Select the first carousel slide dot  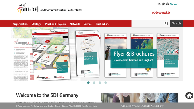(88, 83)
